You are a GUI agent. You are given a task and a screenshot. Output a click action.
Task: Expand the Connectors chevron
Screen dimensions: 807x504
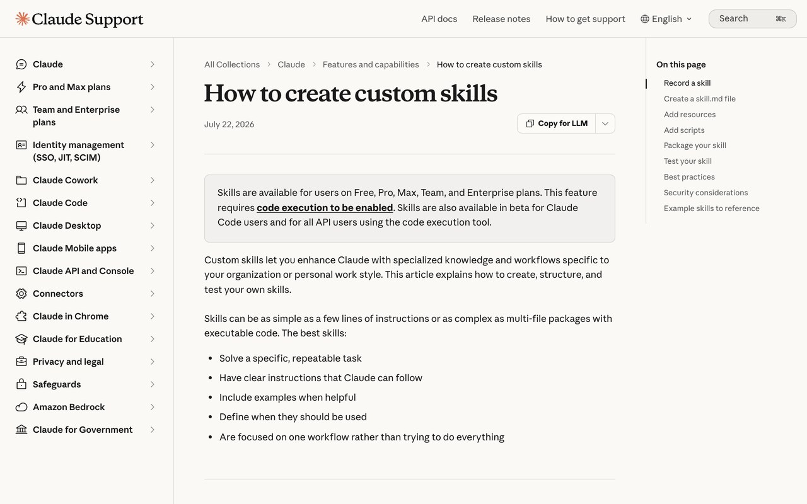tap(153, 294)
